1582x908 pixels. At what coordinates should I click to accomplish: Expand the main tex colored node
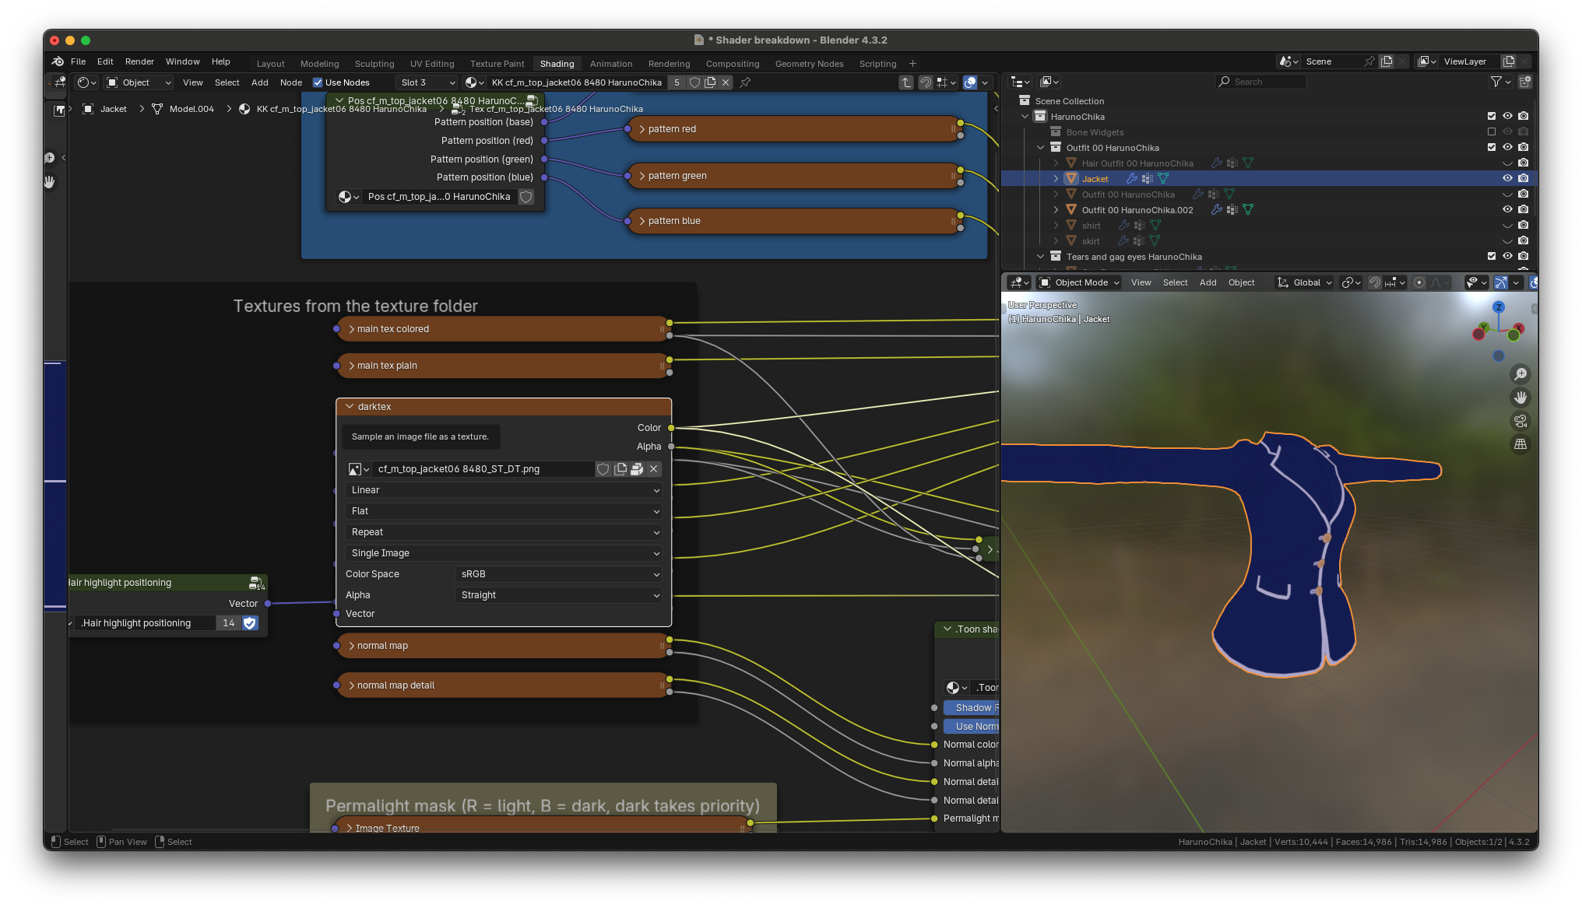pyautogui.click(x=352, y=329)
